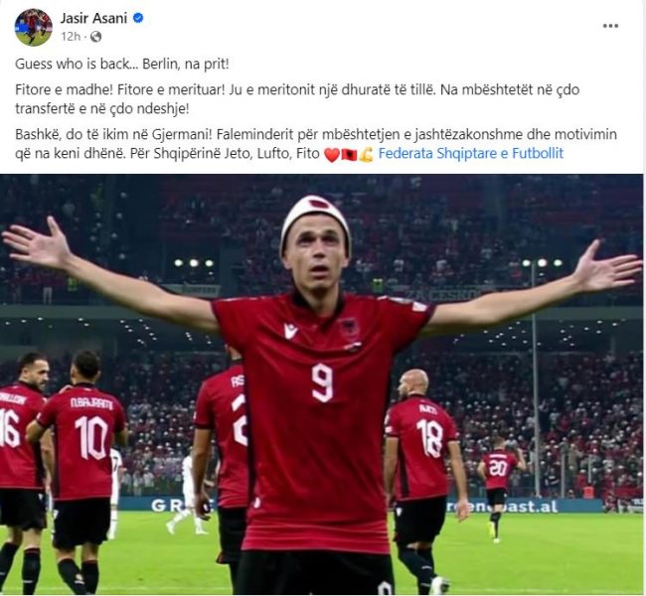Click the globe public privacy icon

(x=95, y=37)
